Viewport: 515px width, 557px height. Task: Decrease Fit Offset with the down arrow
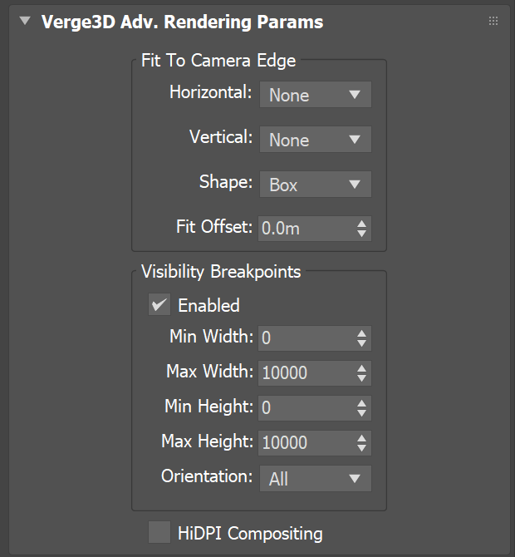361,234
